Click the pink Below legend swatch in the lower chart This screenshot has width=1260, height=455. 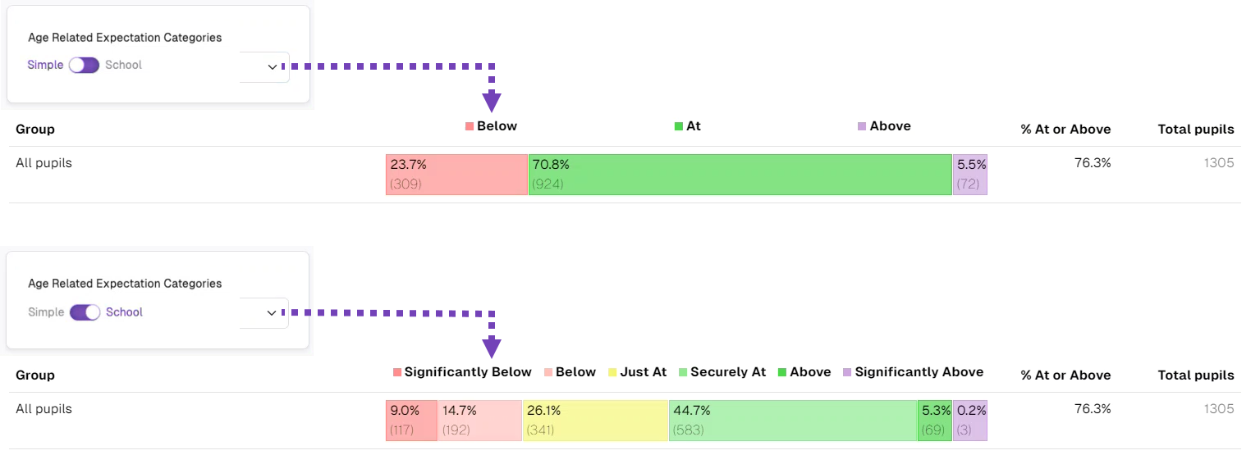548,373
